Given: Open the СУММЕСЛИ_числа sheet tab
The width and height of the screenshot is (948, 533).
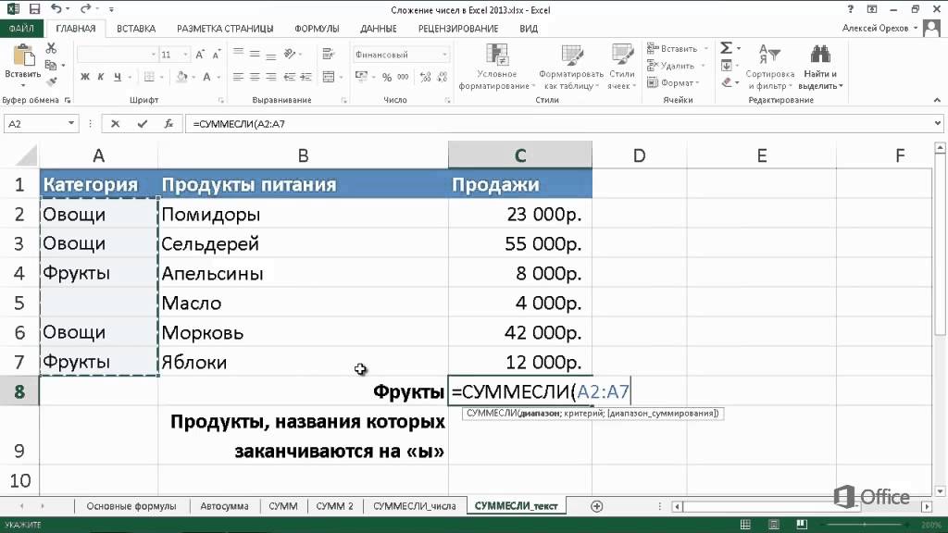Looking at the screenshot, I should [415, 506].
